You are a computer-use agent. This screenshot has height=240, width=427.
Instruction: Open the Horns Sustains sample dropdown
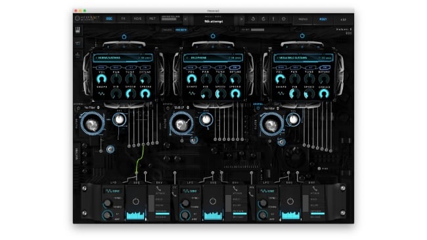pyautogui.click(x=123, y=58)
